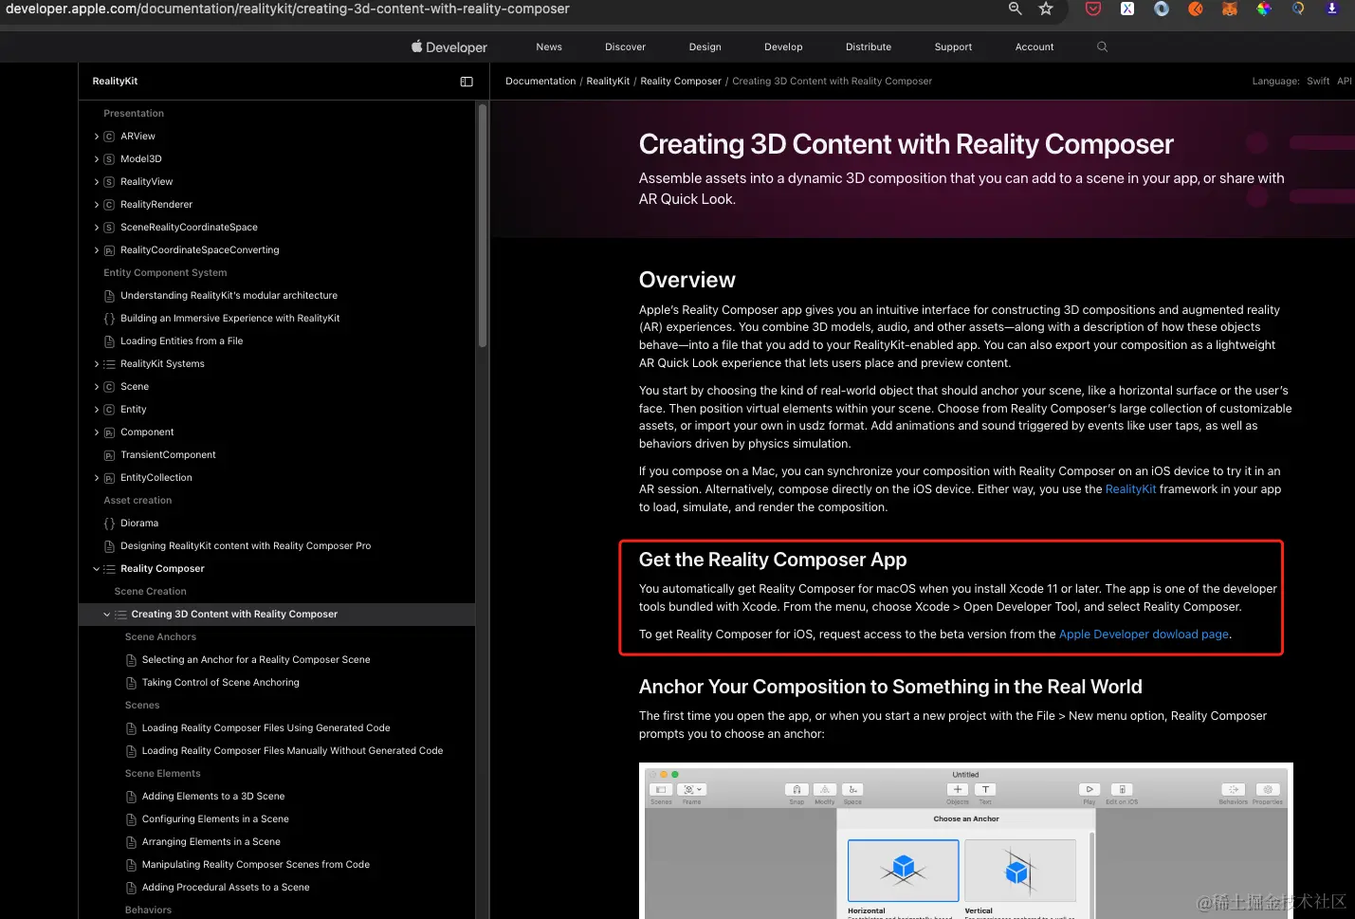Open the Pocket extension icon
Image resolution: width=1355 pixels, height=919 pixels.
click(x=1093, y=9)
